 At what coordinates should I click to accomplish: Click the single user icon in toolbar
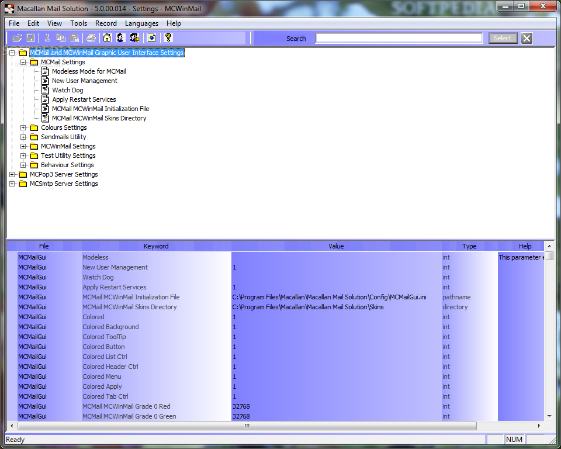[120, 38]
